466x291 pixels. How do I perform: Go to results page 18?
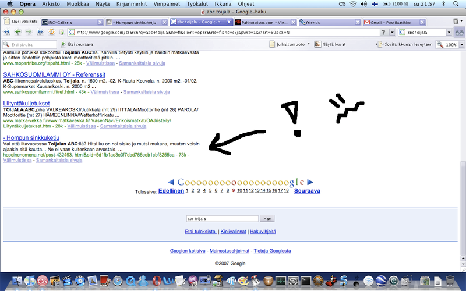point(286,191)
